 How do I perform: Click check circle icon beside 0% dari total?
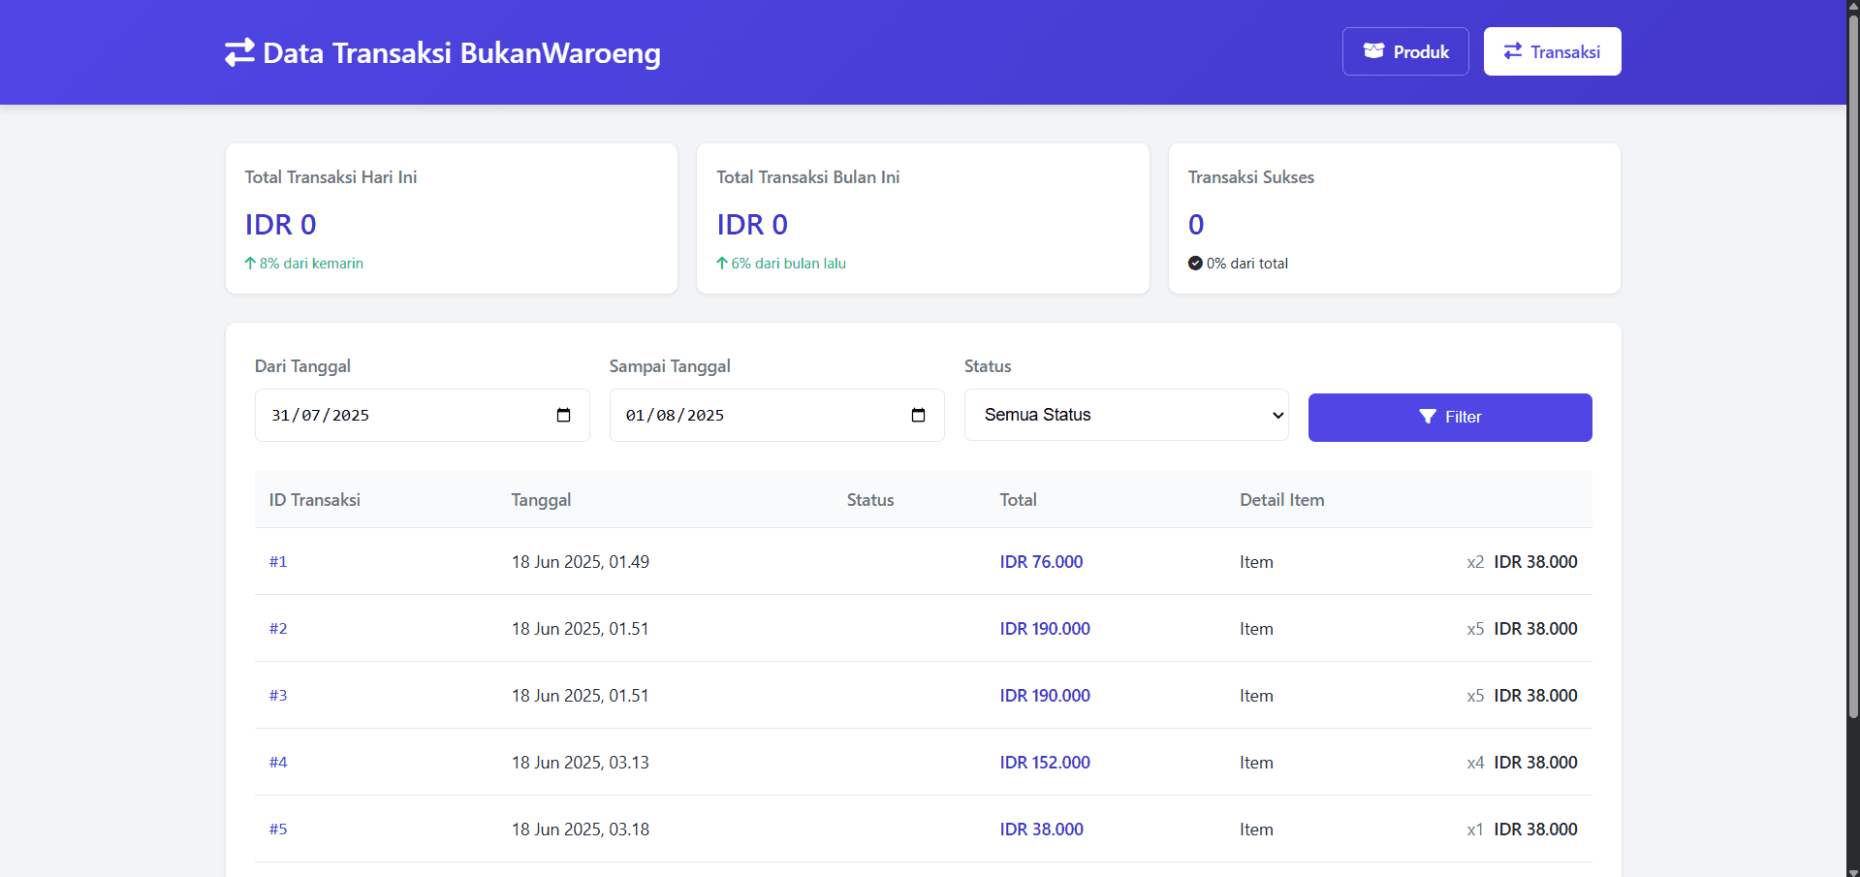tap(1195, 264)
